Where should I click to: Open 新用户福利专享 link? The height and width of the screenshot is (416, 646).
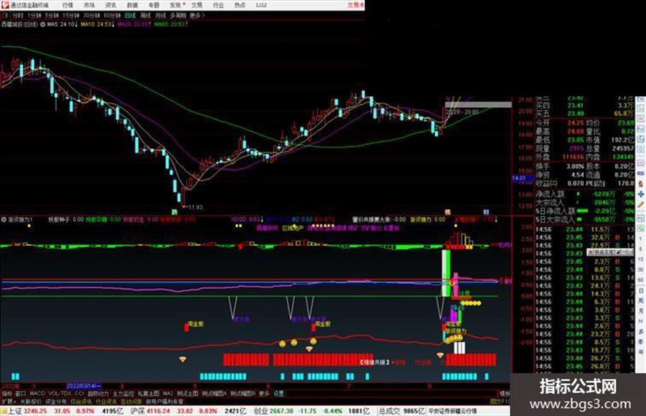tap(164, 401)
